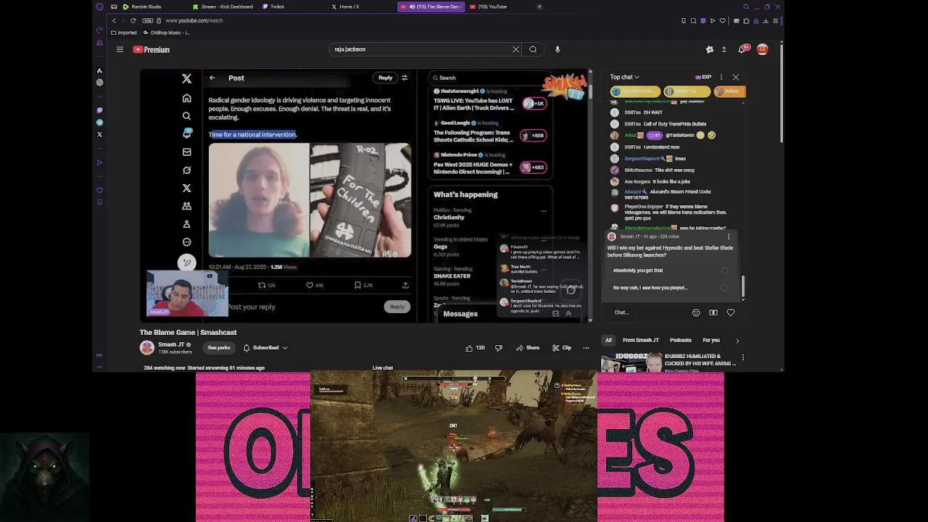Open X Explore search icon in sidebar

pyautogui.click(x=186, y=116)
